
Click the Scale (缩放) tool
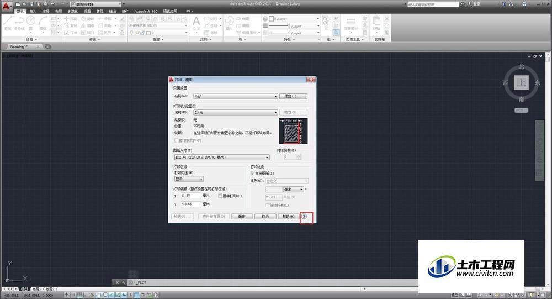click(x=88, y=33)
